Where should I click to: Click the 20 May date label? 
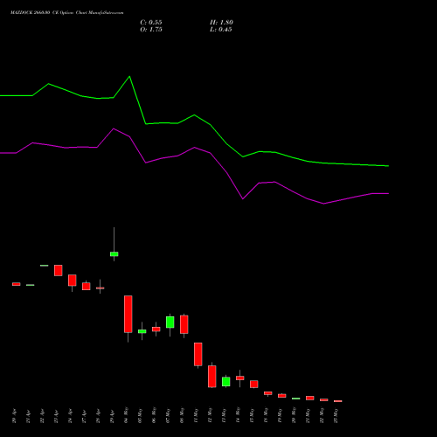point(294,415)
